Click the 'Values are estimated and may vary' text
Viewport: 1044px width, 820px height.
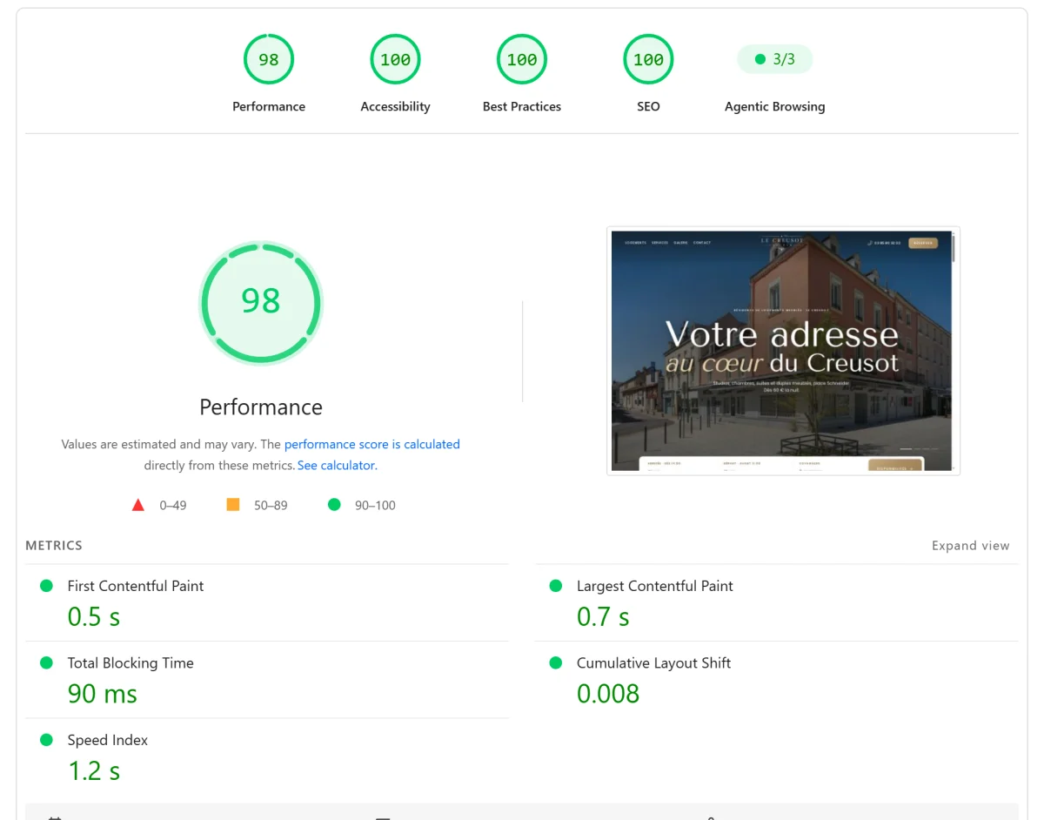coord(158,444)
